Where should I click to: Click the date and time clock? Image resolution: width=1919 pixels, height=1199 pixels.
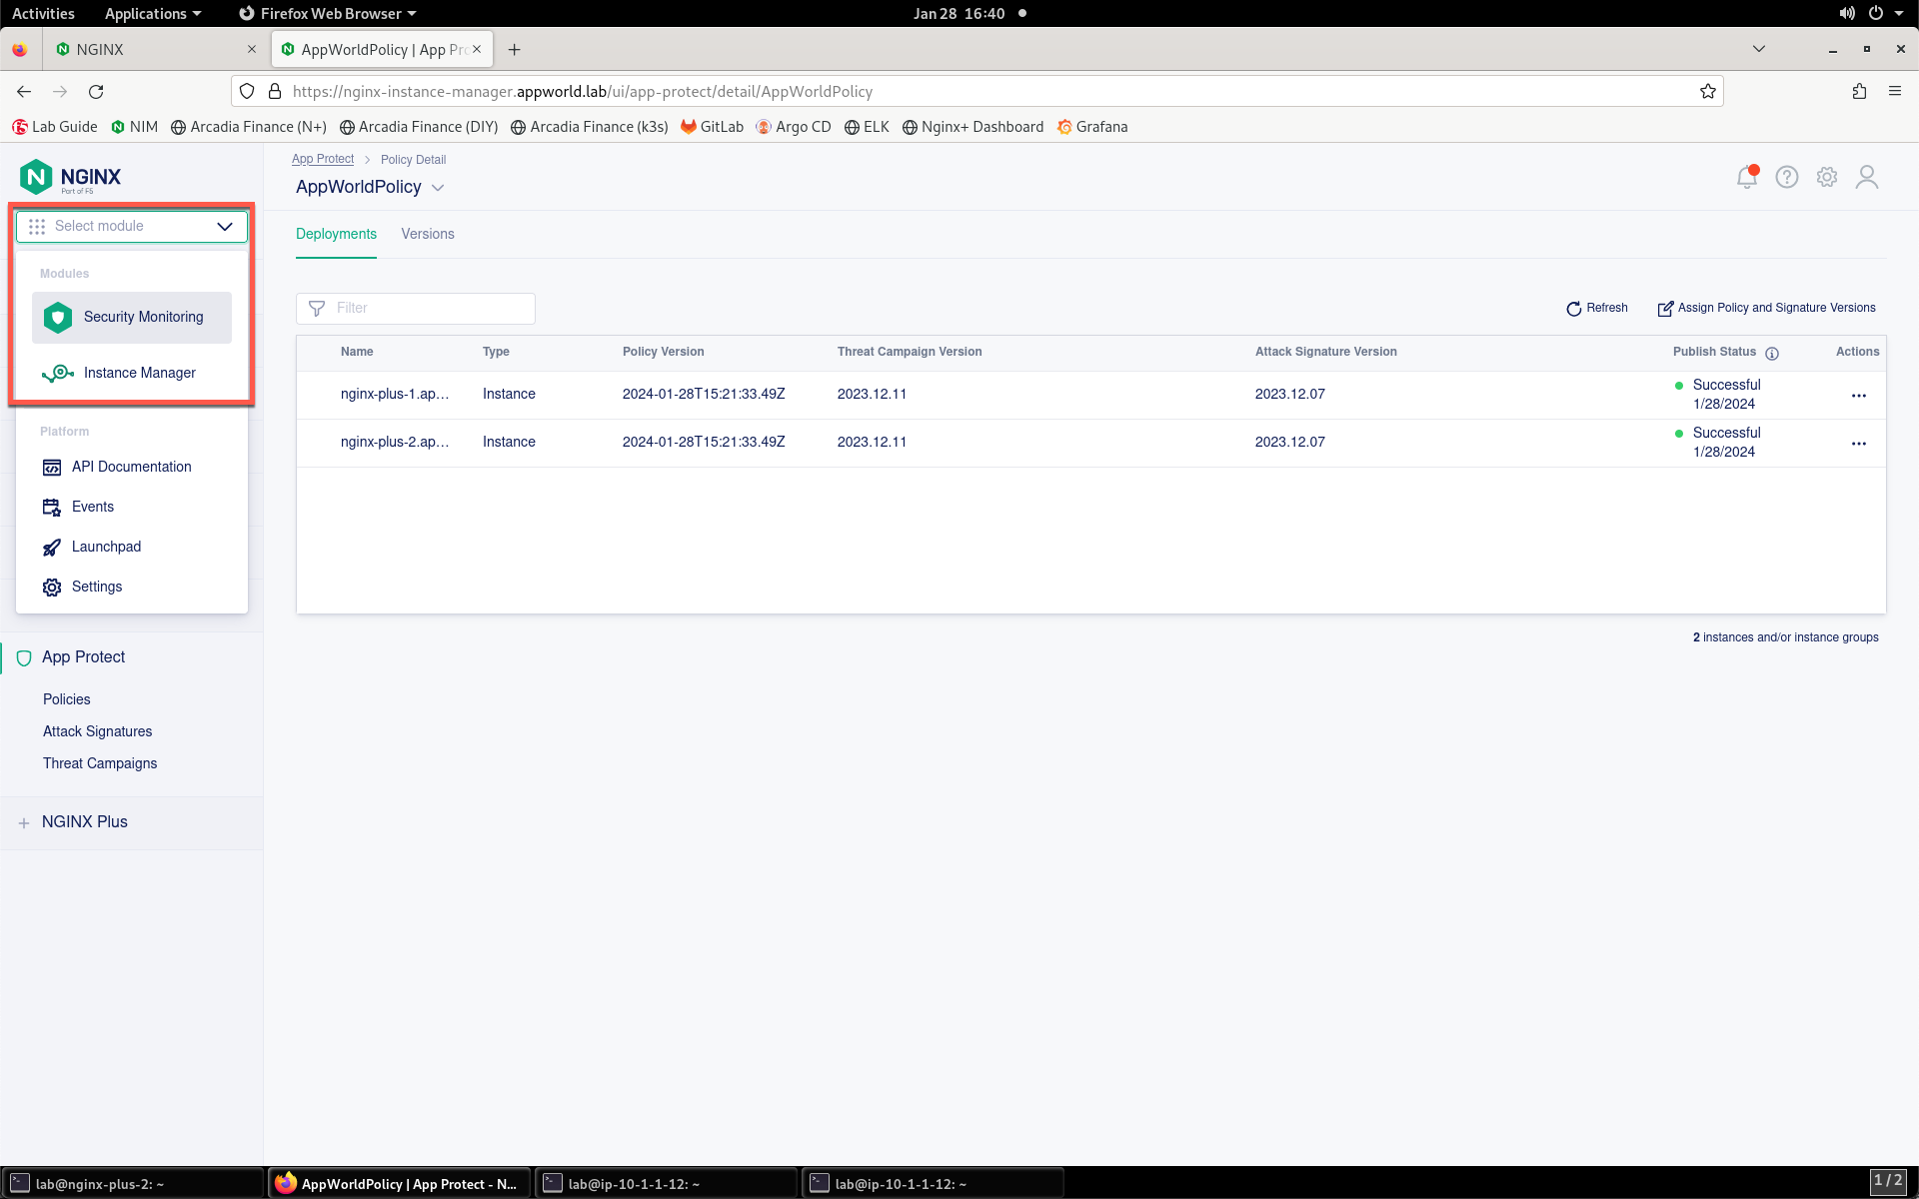(x=959, y=13)
